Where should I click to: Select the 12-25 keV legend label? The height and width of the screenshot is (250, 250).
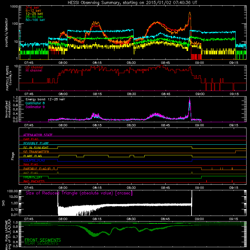[34, 14]
